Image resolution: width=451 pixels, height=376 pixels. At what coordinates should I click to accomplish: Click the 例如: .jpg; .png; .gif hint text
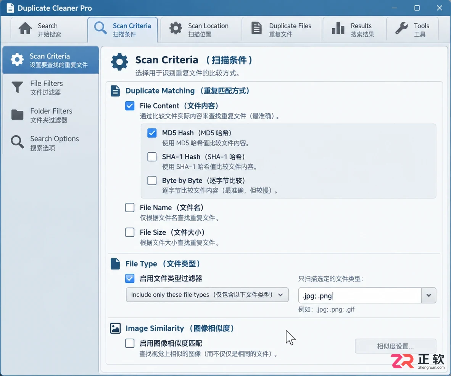327,310
